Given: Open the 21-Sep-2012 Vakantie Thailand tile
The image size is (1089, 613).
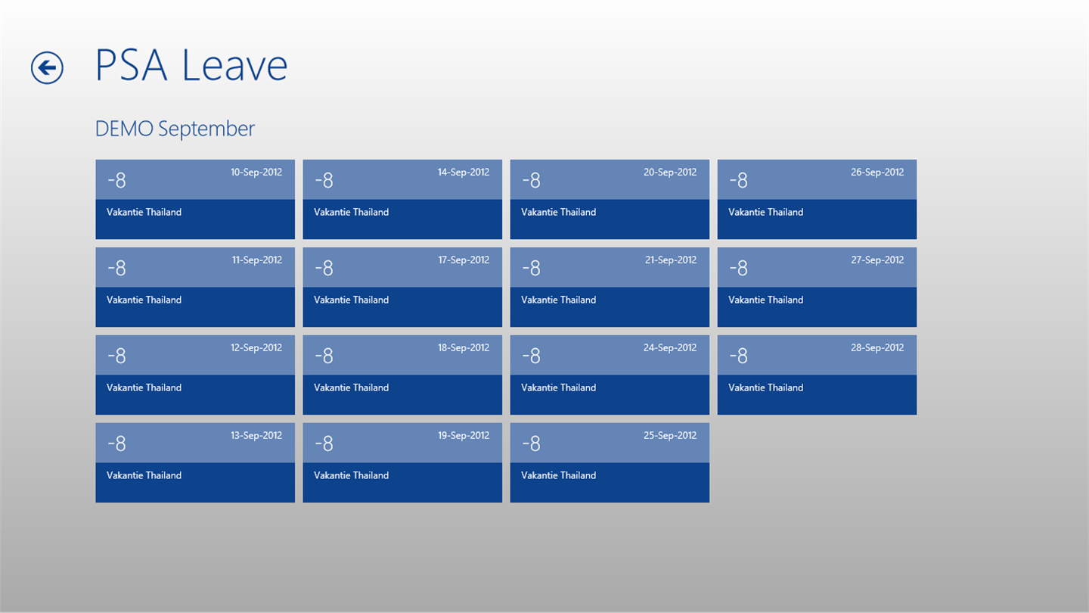Looking at the screenshot, I should [x=610, y=287].
